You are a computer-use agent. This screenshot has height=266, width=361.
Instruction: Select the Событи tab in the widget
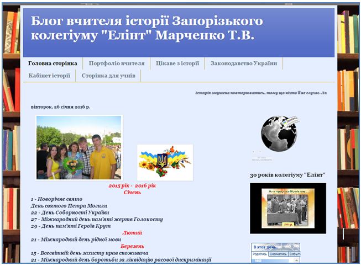click(295, 254)
